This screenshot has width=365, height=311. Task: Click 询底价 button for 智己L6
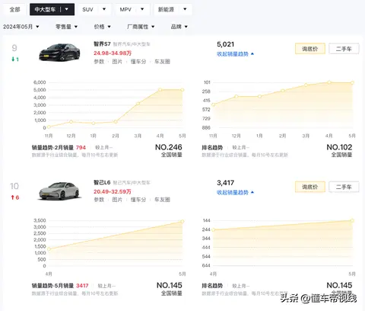point(310,187)
